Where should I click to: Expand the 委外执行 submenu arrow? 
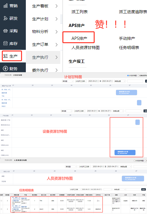pos(57,70)
